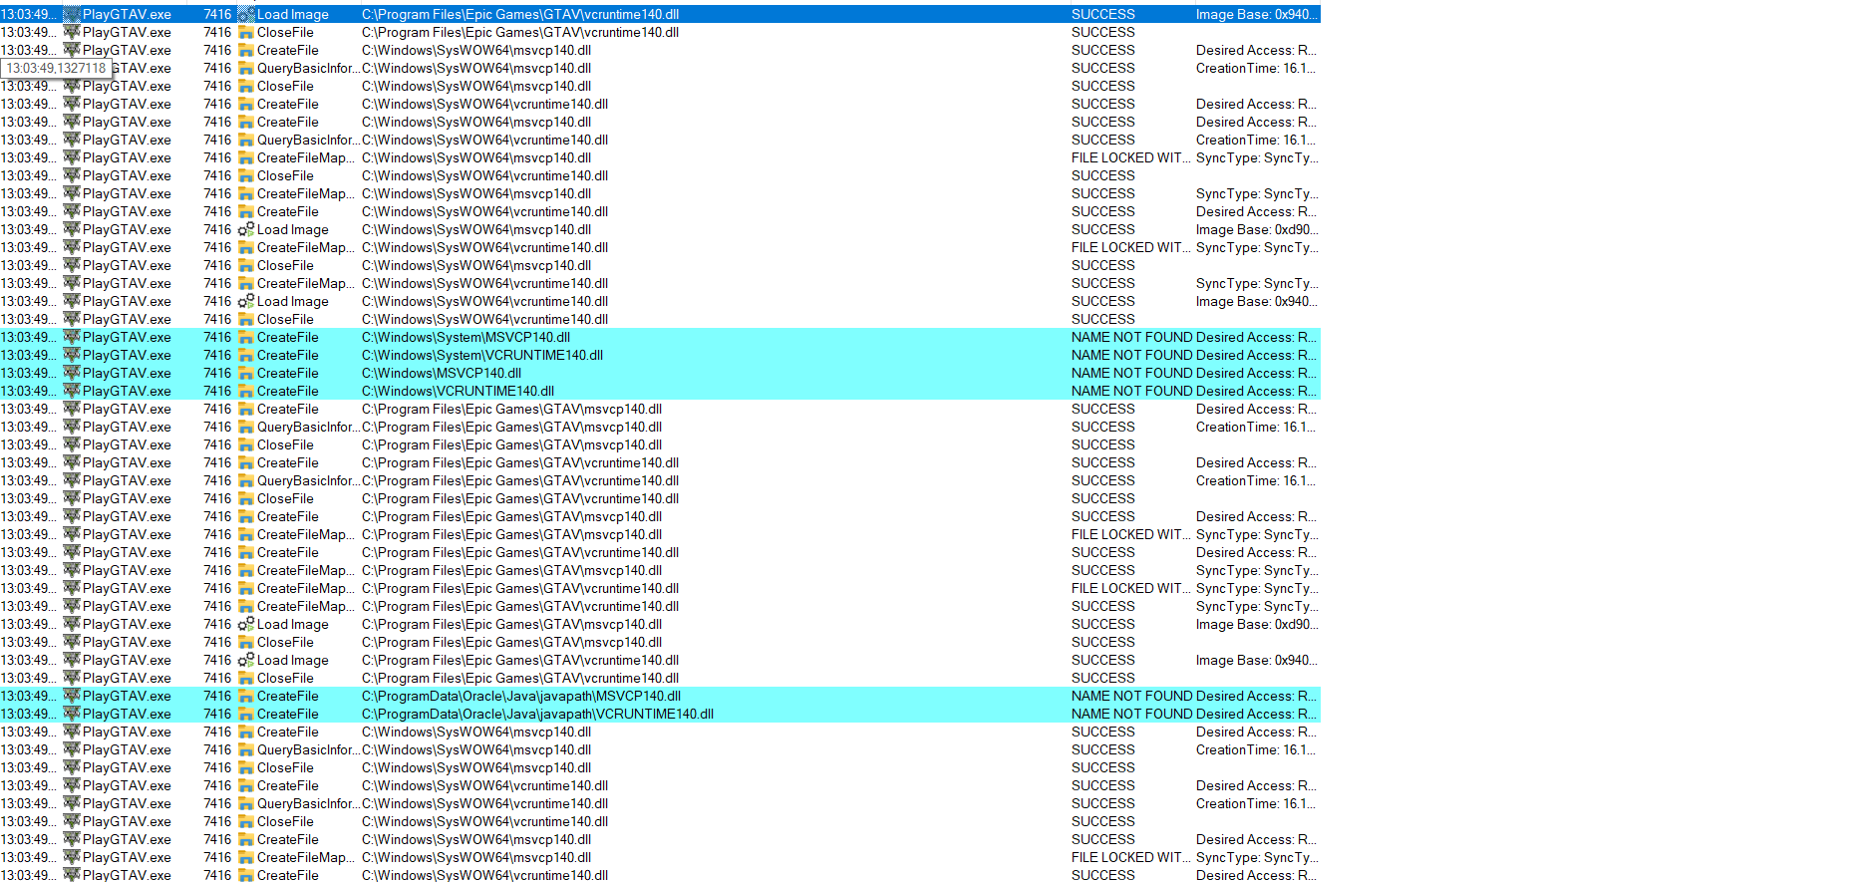Screen dimensions: 1856x882
Task: Click CreateFileMap icon in FILE LOCKED GTAV\vcruntime140.dll row
Action: pyautogui.click(x=246, y=589)
